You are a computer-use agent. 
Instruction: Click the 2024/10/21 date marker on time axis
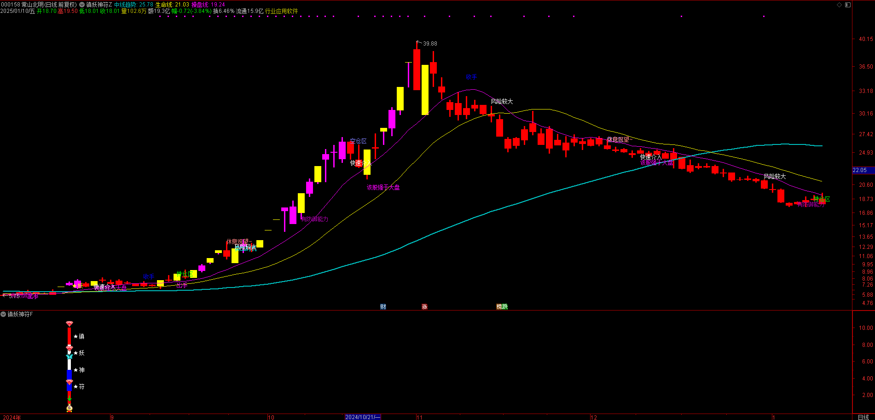click(x=363, y=417)
